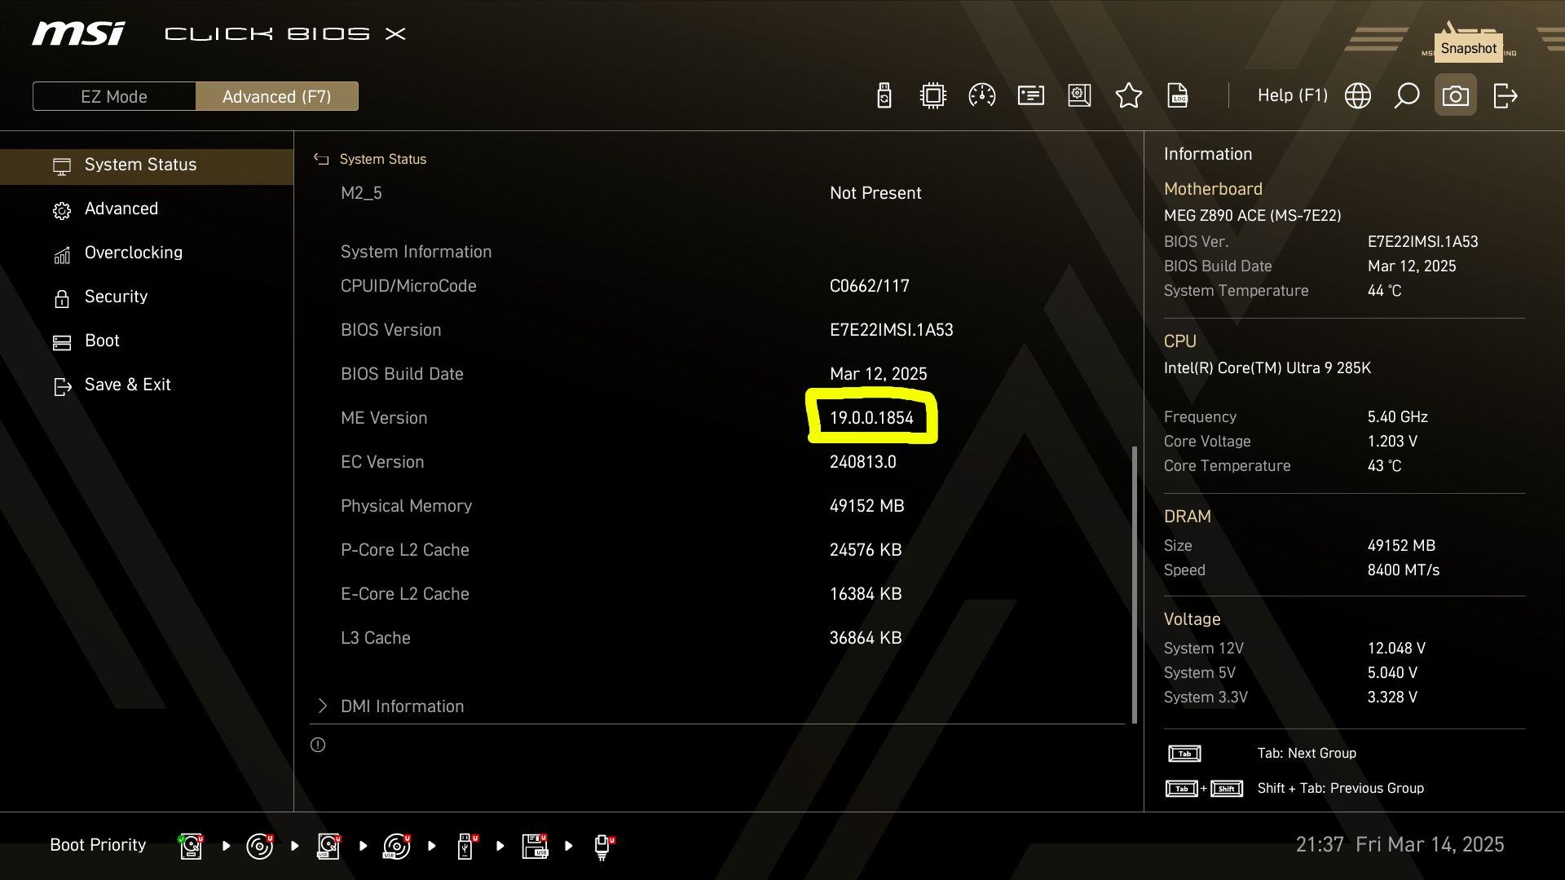Go back using System Status breadcrumb arrow
Viewport: 1565px width, 880px height.
click(x=321, y=160)
